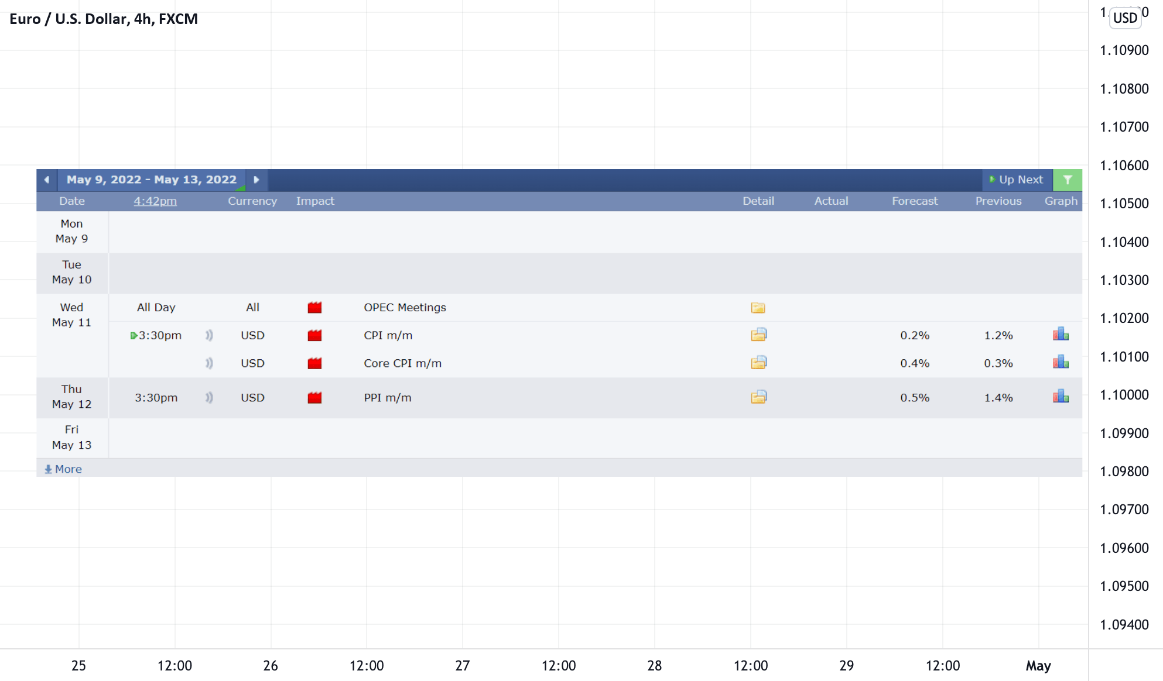Show graph for PPI m/m
The height and width of the screenshot is (681, 1163).
(1061, 397)
